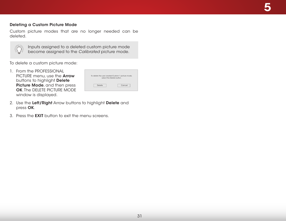
Task: Click the text "To delete a custom picture mode:"
Action: 43,63
